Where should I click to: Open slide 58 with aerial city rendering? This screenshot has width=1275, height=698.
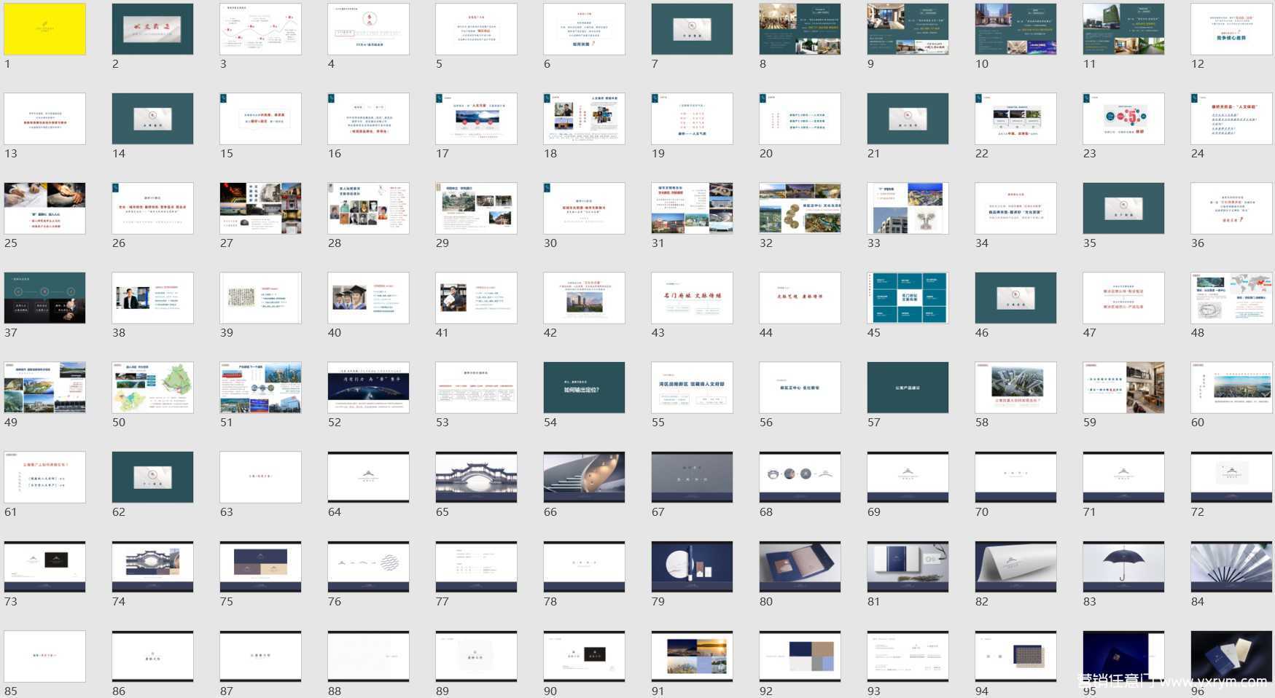coord(1015,388)
